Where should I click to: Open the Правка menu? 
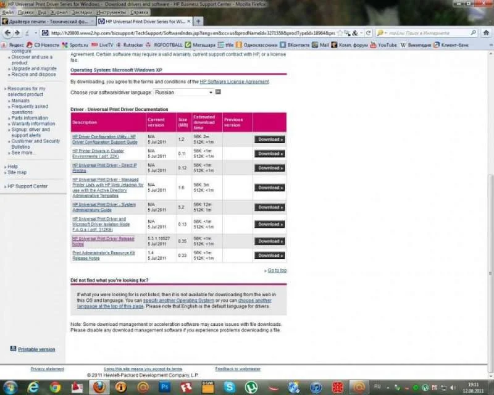[x=25, y=12]
